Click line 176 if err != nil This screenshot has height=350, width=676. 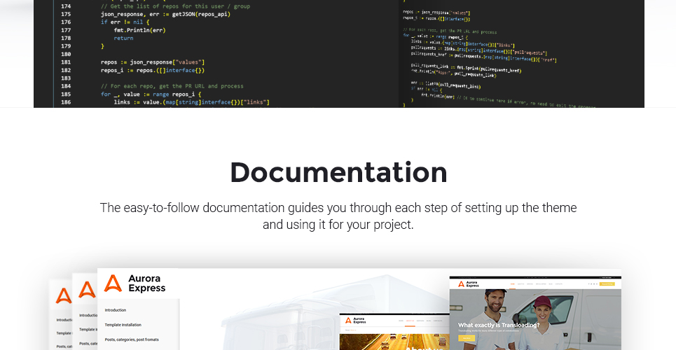(x=125, y=22)
